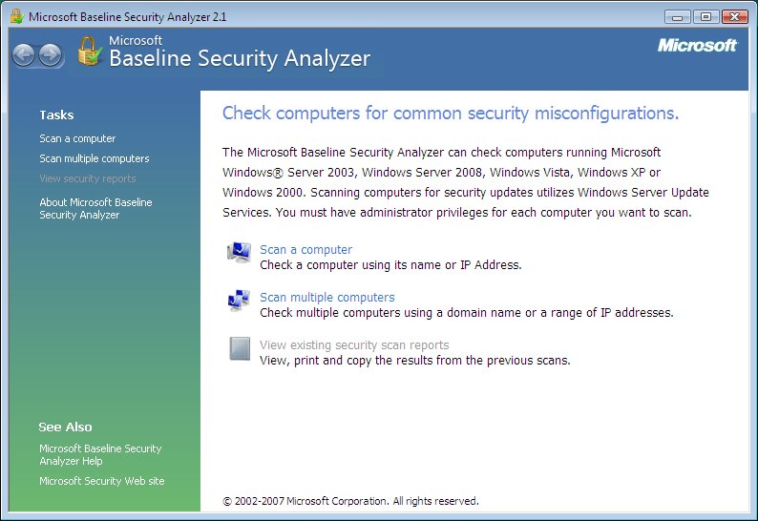758x521 pixels.
Task: Click the Back navigation arrow
Action: (x=24, y=55)
